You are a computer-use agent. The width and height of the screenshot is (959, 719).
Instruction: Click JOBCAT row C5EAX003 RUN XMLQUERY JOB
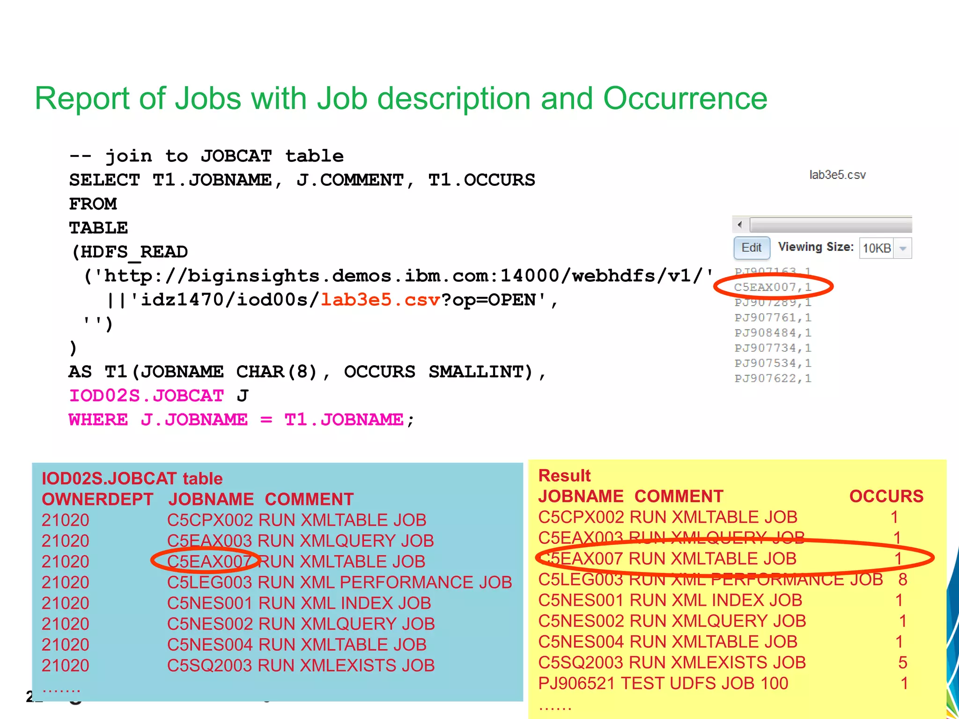coord(238,541)
